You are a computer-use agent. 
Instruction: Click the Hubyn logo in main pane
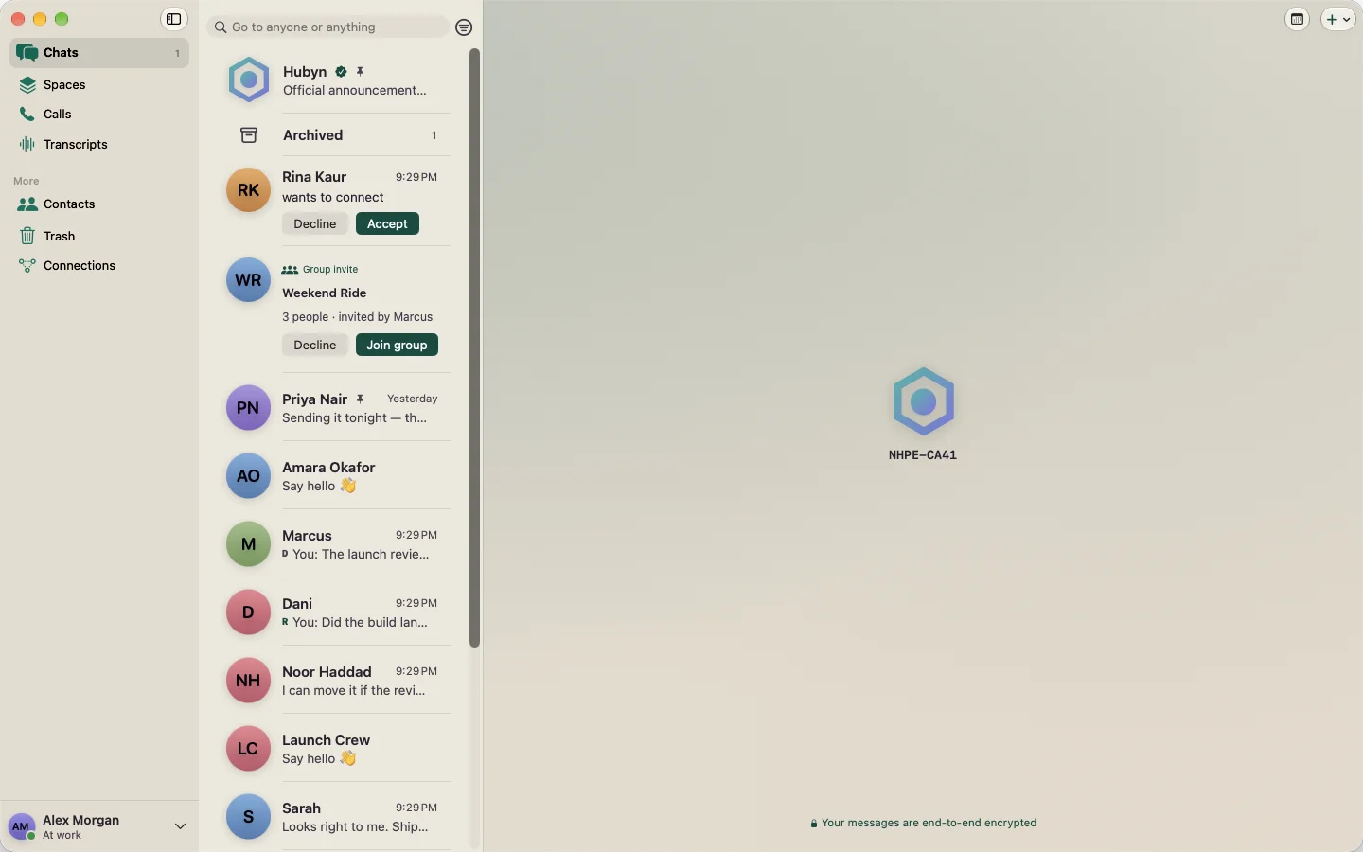coord(923,401)
